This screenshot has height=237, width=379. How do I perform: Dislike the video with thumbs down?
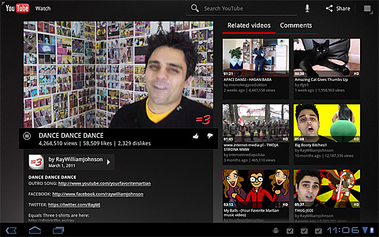point(210,136)
